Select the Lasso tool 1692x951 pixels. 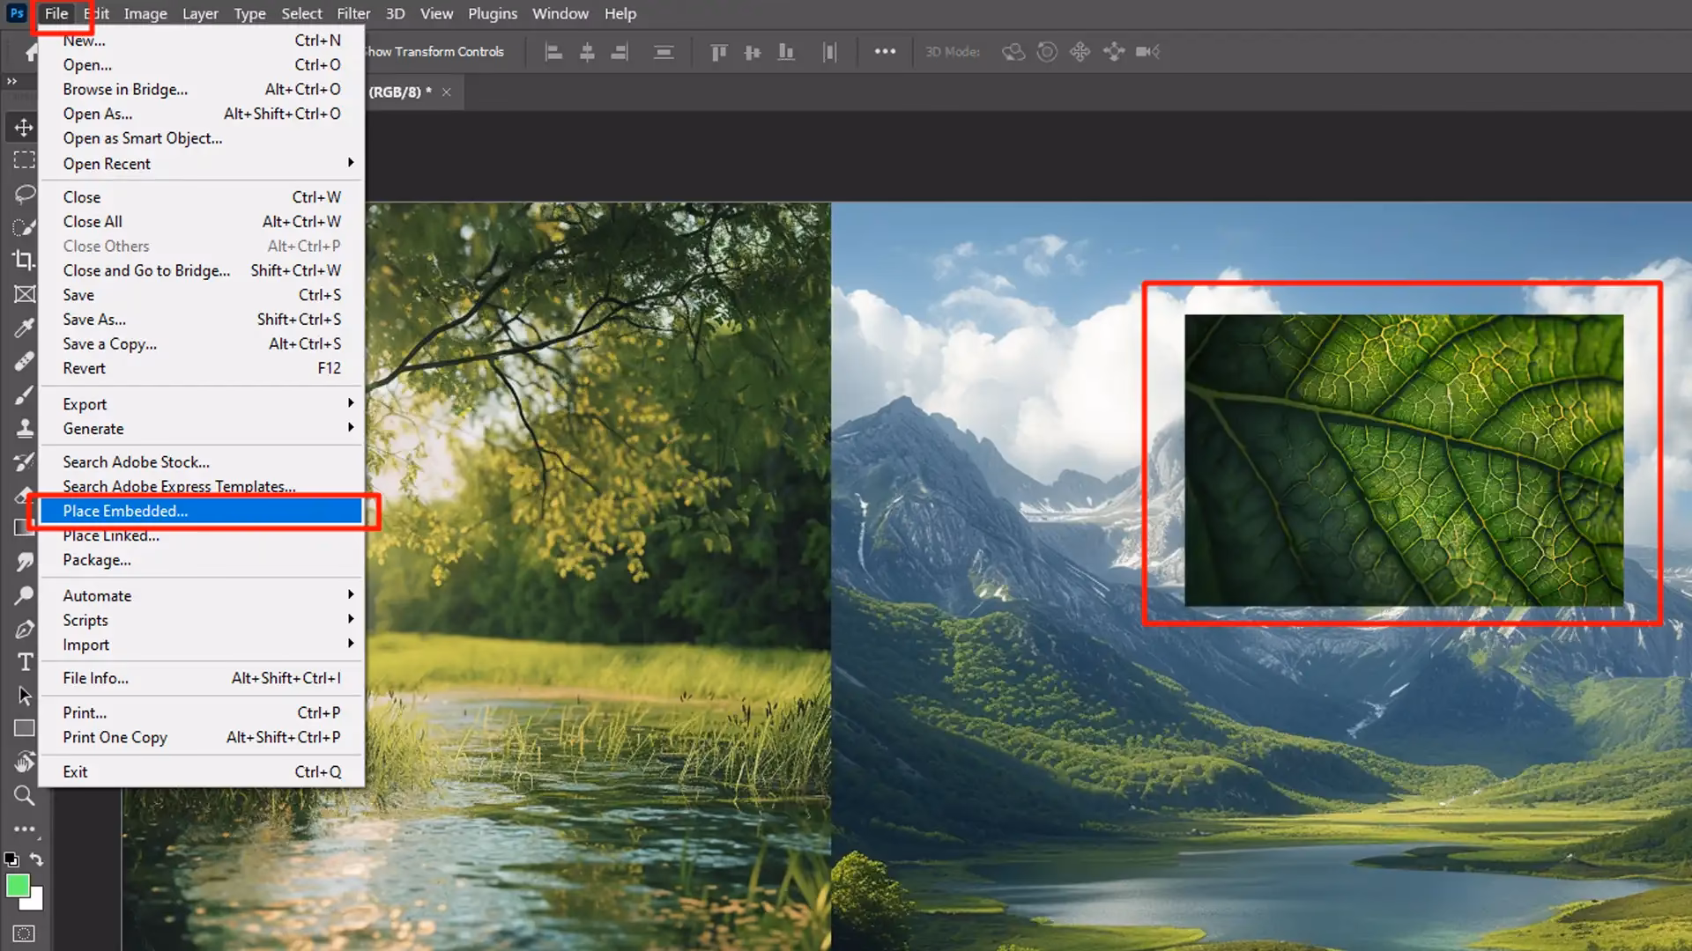point(24,194)
